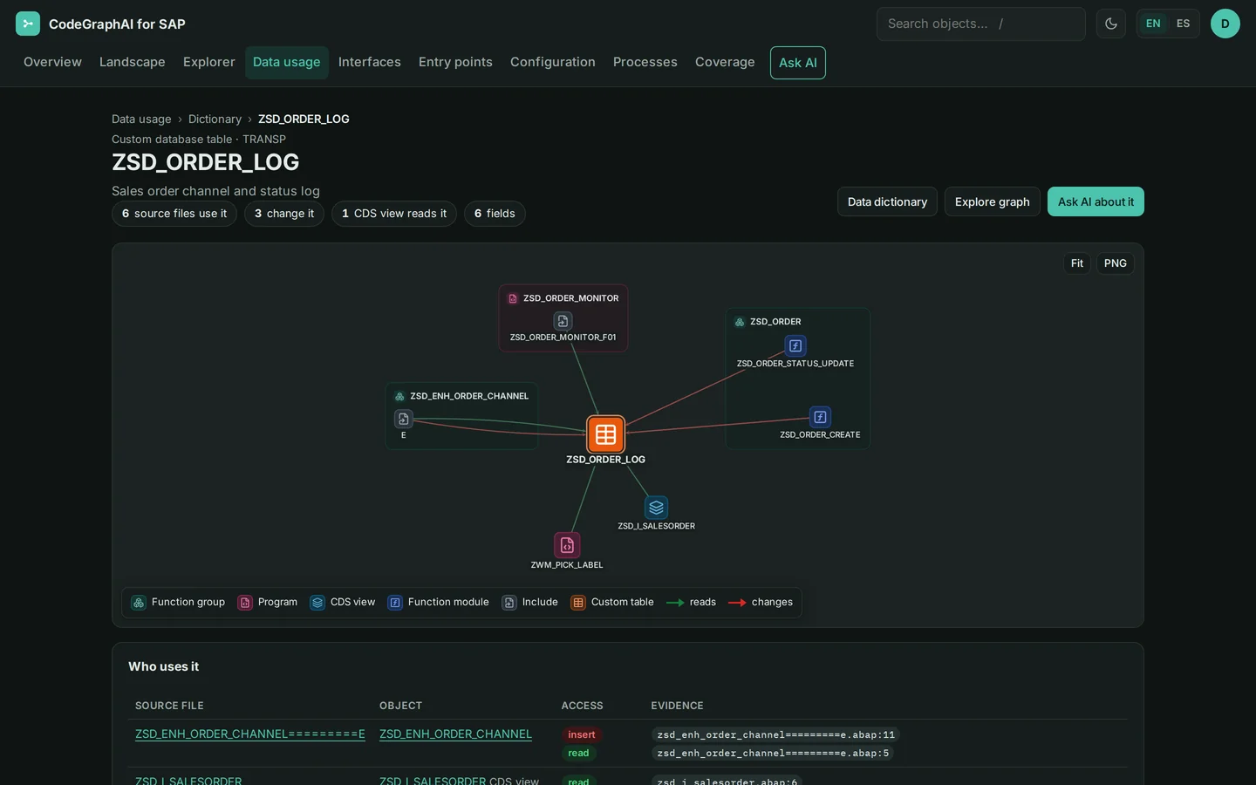Click ZSD_ENH_ORDER_CHANNEL function group header icon
The image size is (1256, 785).
[399, 396]
